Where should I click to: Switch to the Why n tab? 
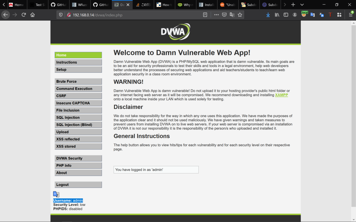[x=185, y=5]
